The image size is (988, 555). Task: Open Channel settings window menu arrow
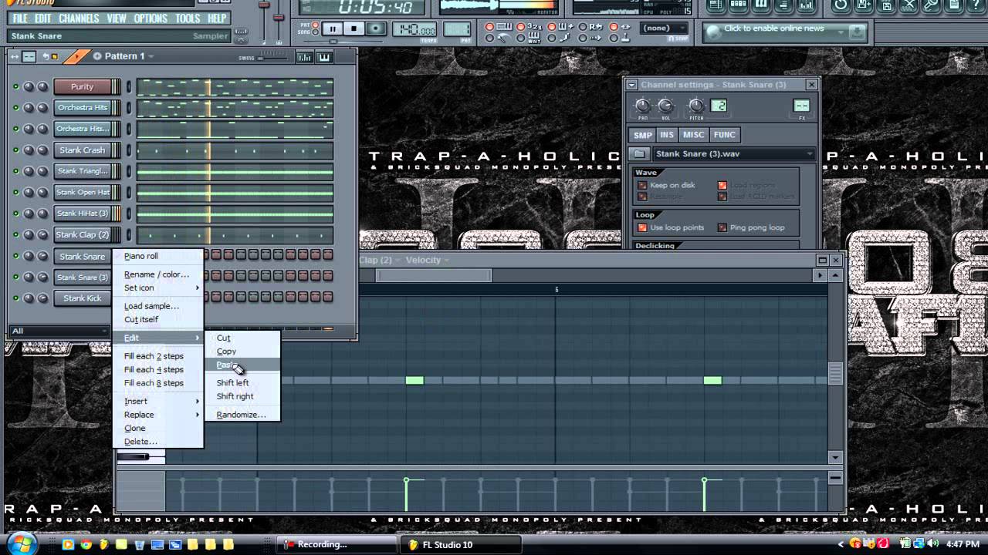pos(631,85)
